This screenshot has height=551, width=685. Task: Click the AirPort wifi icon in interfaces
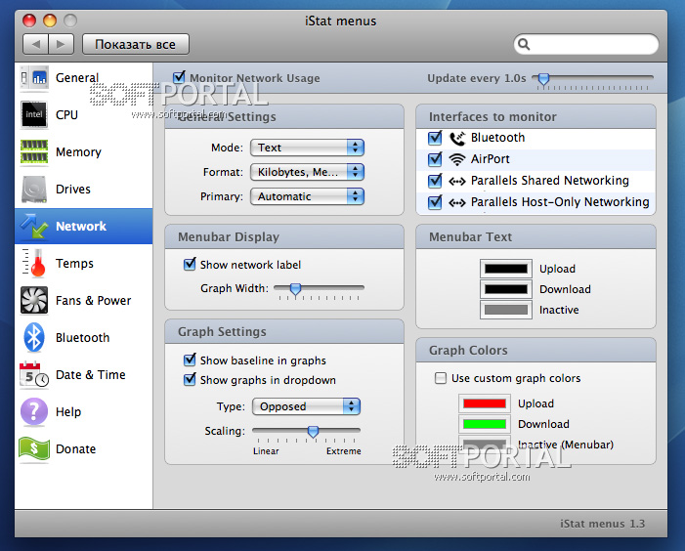457,159
